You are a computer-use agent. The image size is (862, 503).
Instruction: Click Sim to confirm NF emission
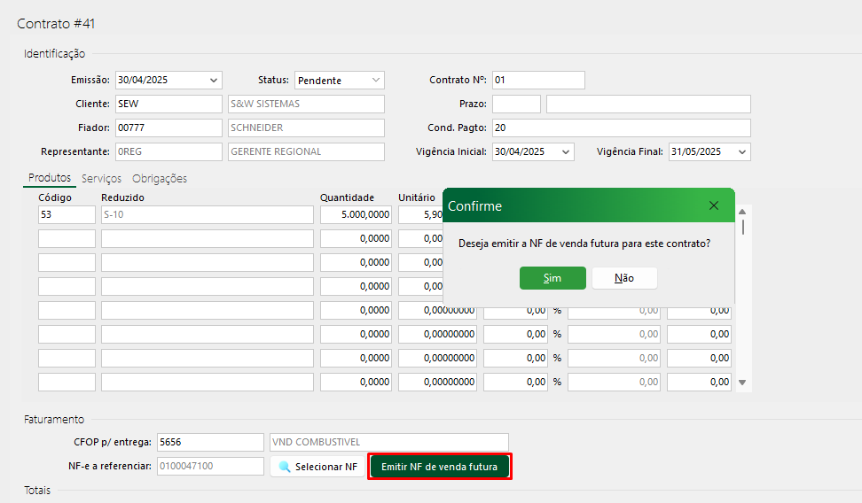pyautogui.click(x=552, y=278)
